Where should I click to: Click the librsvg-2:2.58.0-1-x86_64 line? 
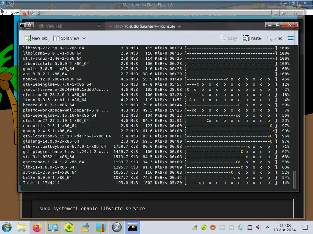tap(156, 48)
